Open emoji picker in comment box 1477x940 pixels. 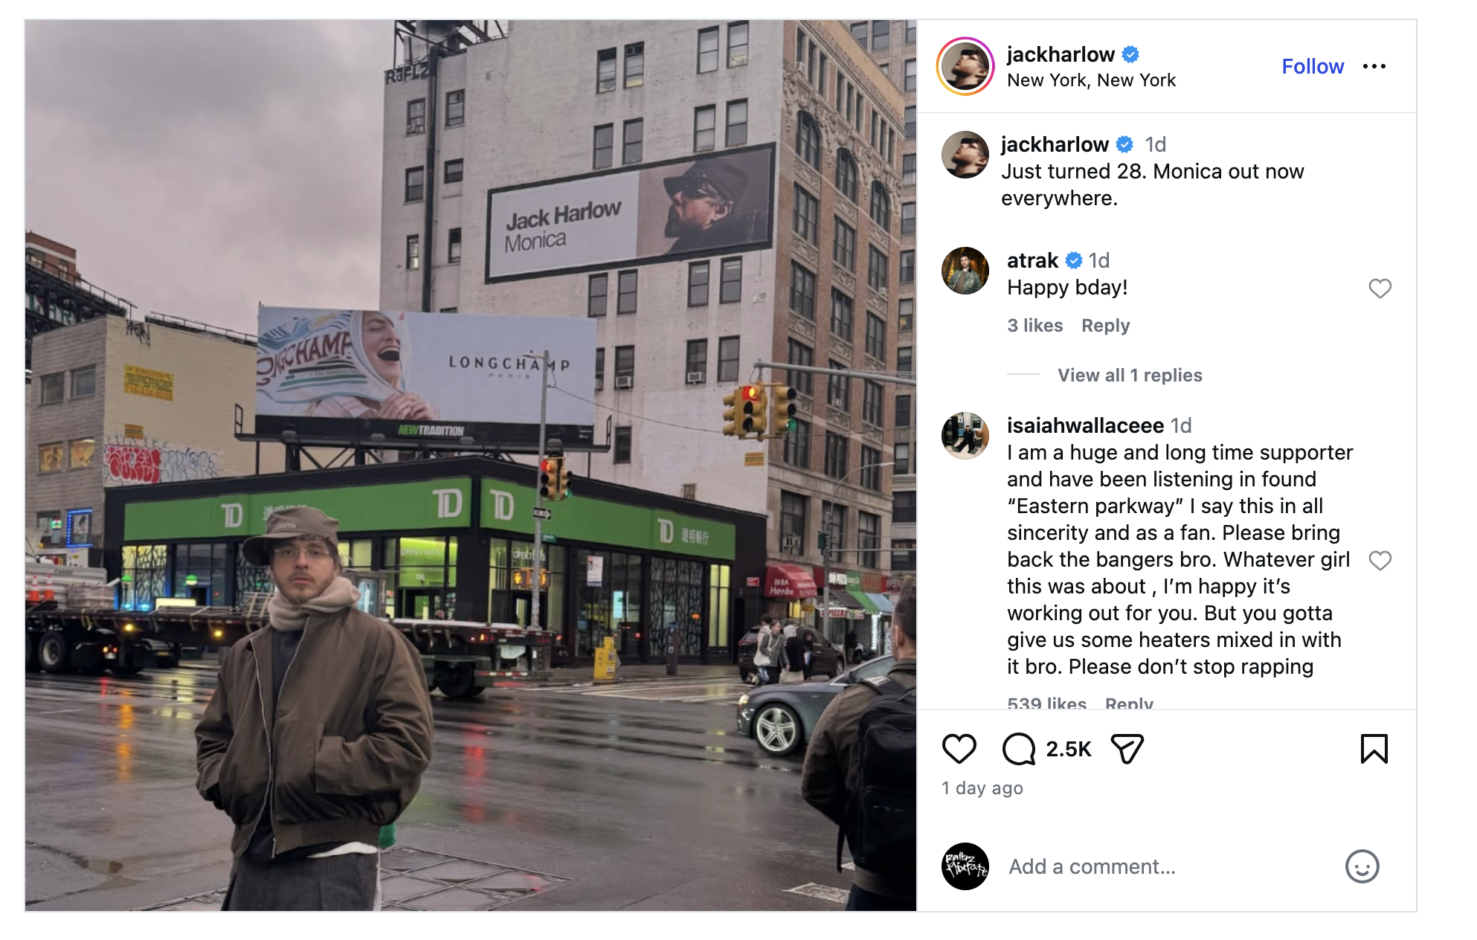(x=1362, y=866)
